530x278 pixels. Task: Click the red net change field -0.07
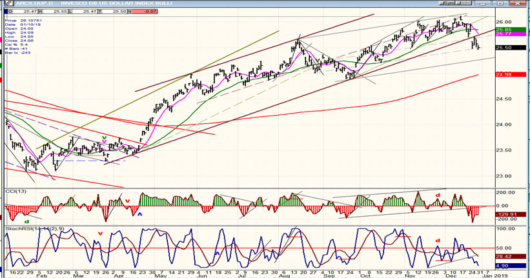click(x=142, y=12)
